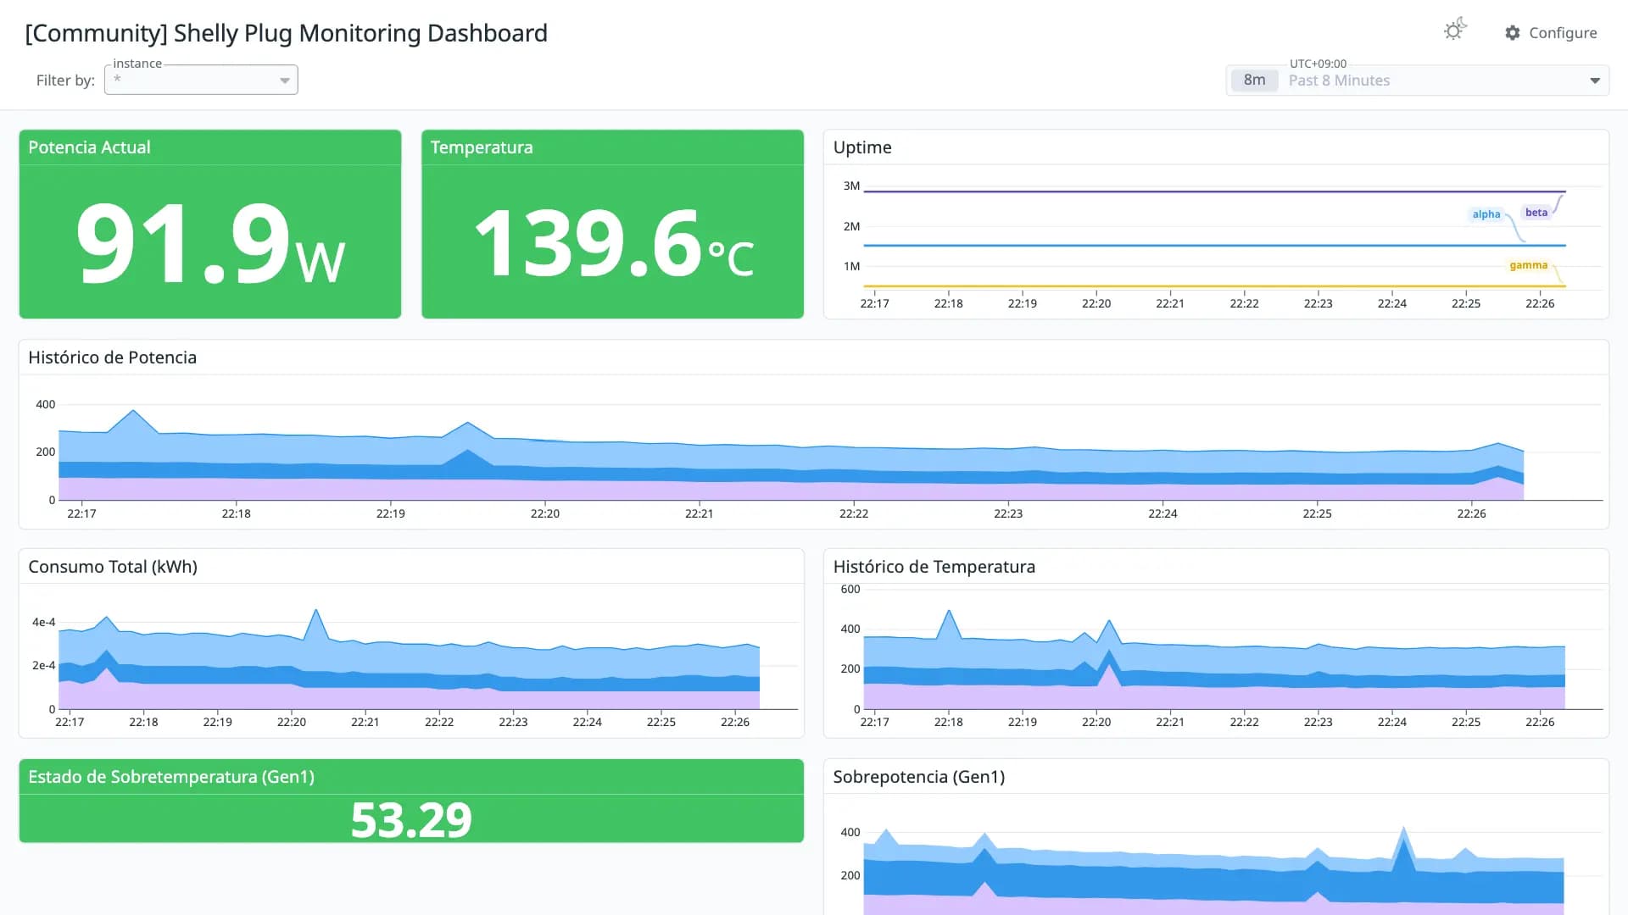Click the Temperatura widget title
This screenshot has width=1628, height=915.
[482, 147]
